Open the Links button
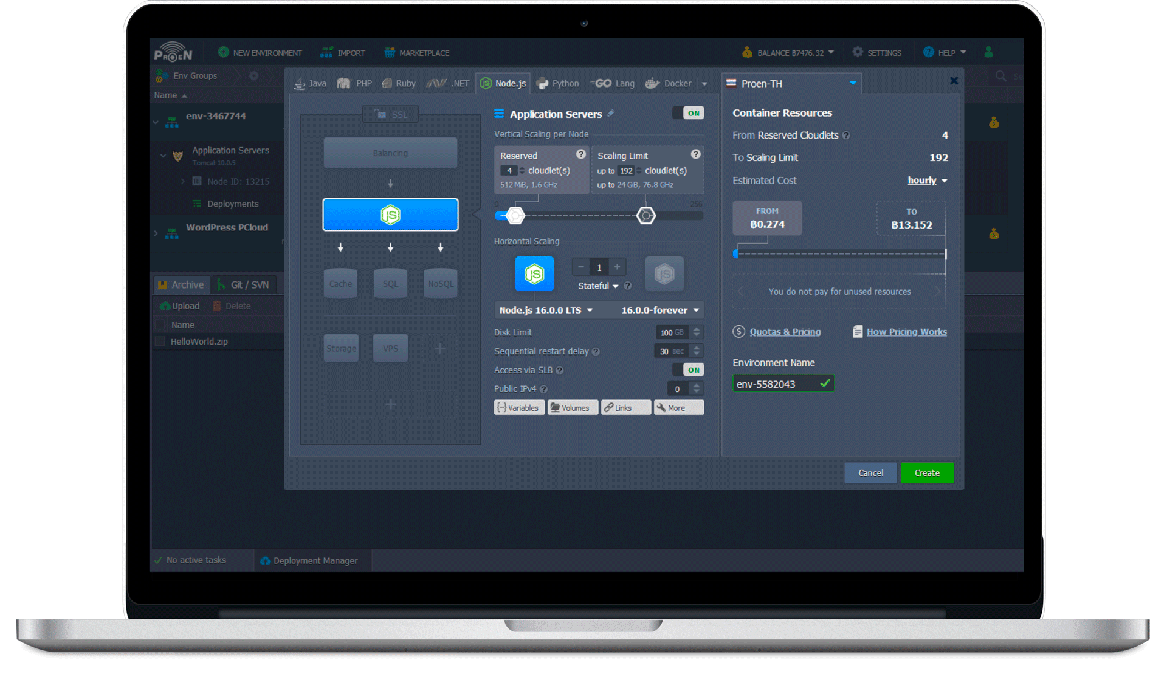1167x674 pixels. coord(625,408)
